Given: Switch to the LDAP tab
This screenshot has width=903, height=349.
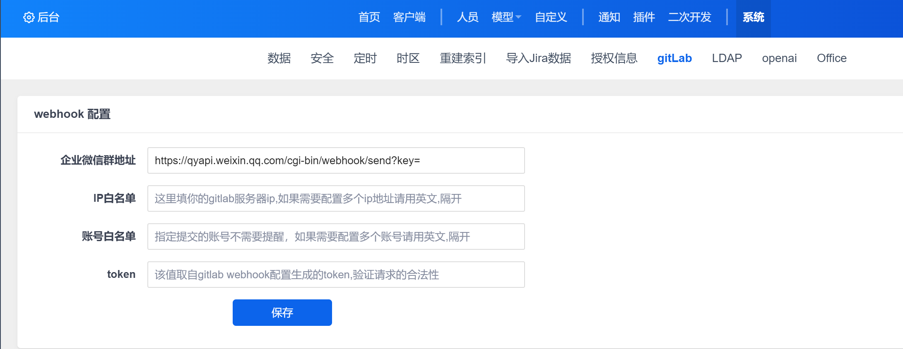Looking at the screenshot, I should pos(727,58).
